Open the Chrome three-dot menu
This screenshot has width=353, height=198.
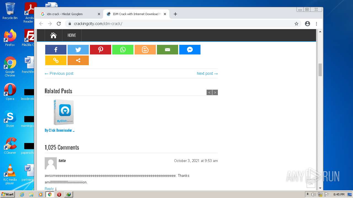(317, 24)
